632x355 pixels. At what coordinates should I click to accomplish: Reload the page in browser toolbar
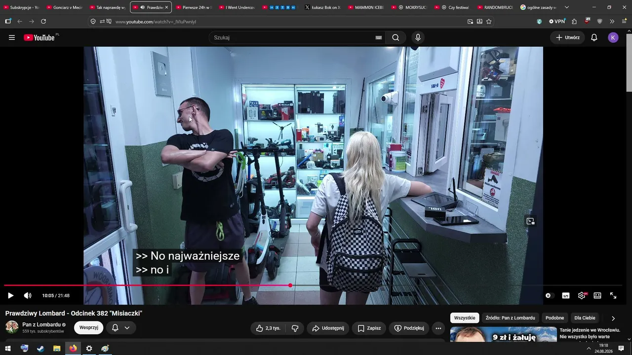tap(43, 22)
